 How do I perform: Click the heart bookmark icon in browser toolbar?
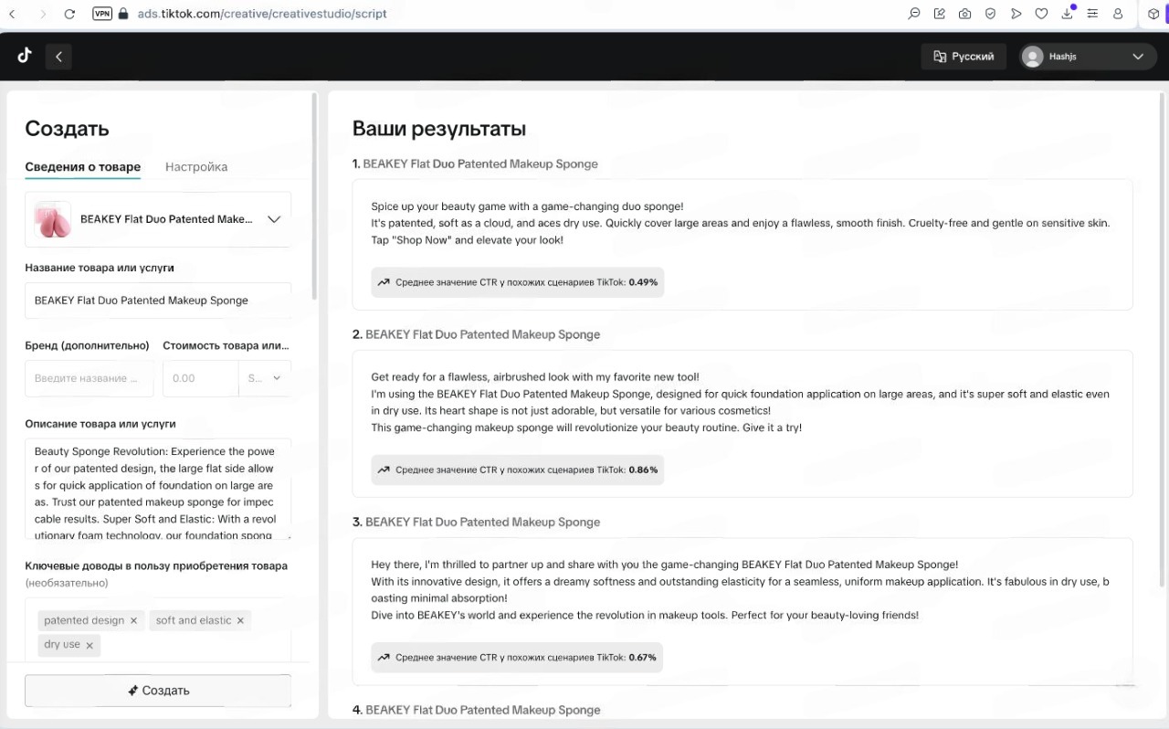pyautogui.click(x=1042, y=14)
